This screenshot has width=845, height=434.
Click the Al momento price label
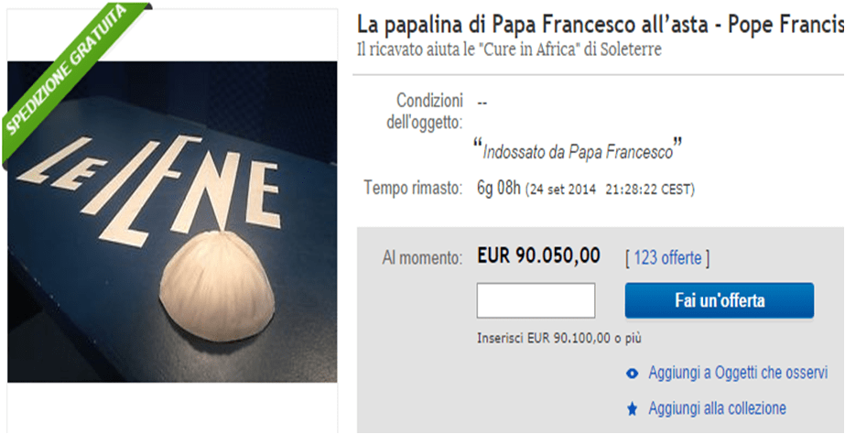423,259
